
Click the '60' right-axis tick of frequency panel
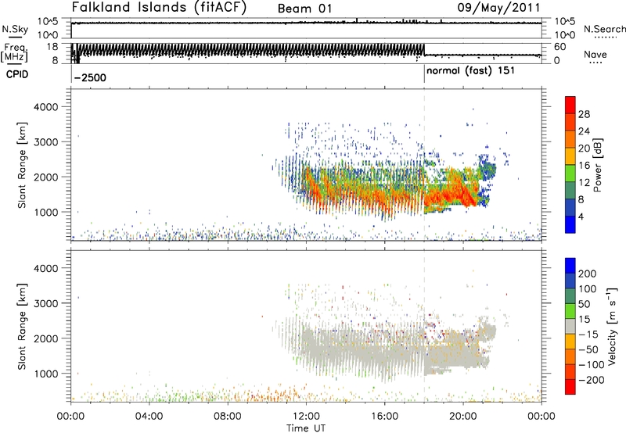560,47
